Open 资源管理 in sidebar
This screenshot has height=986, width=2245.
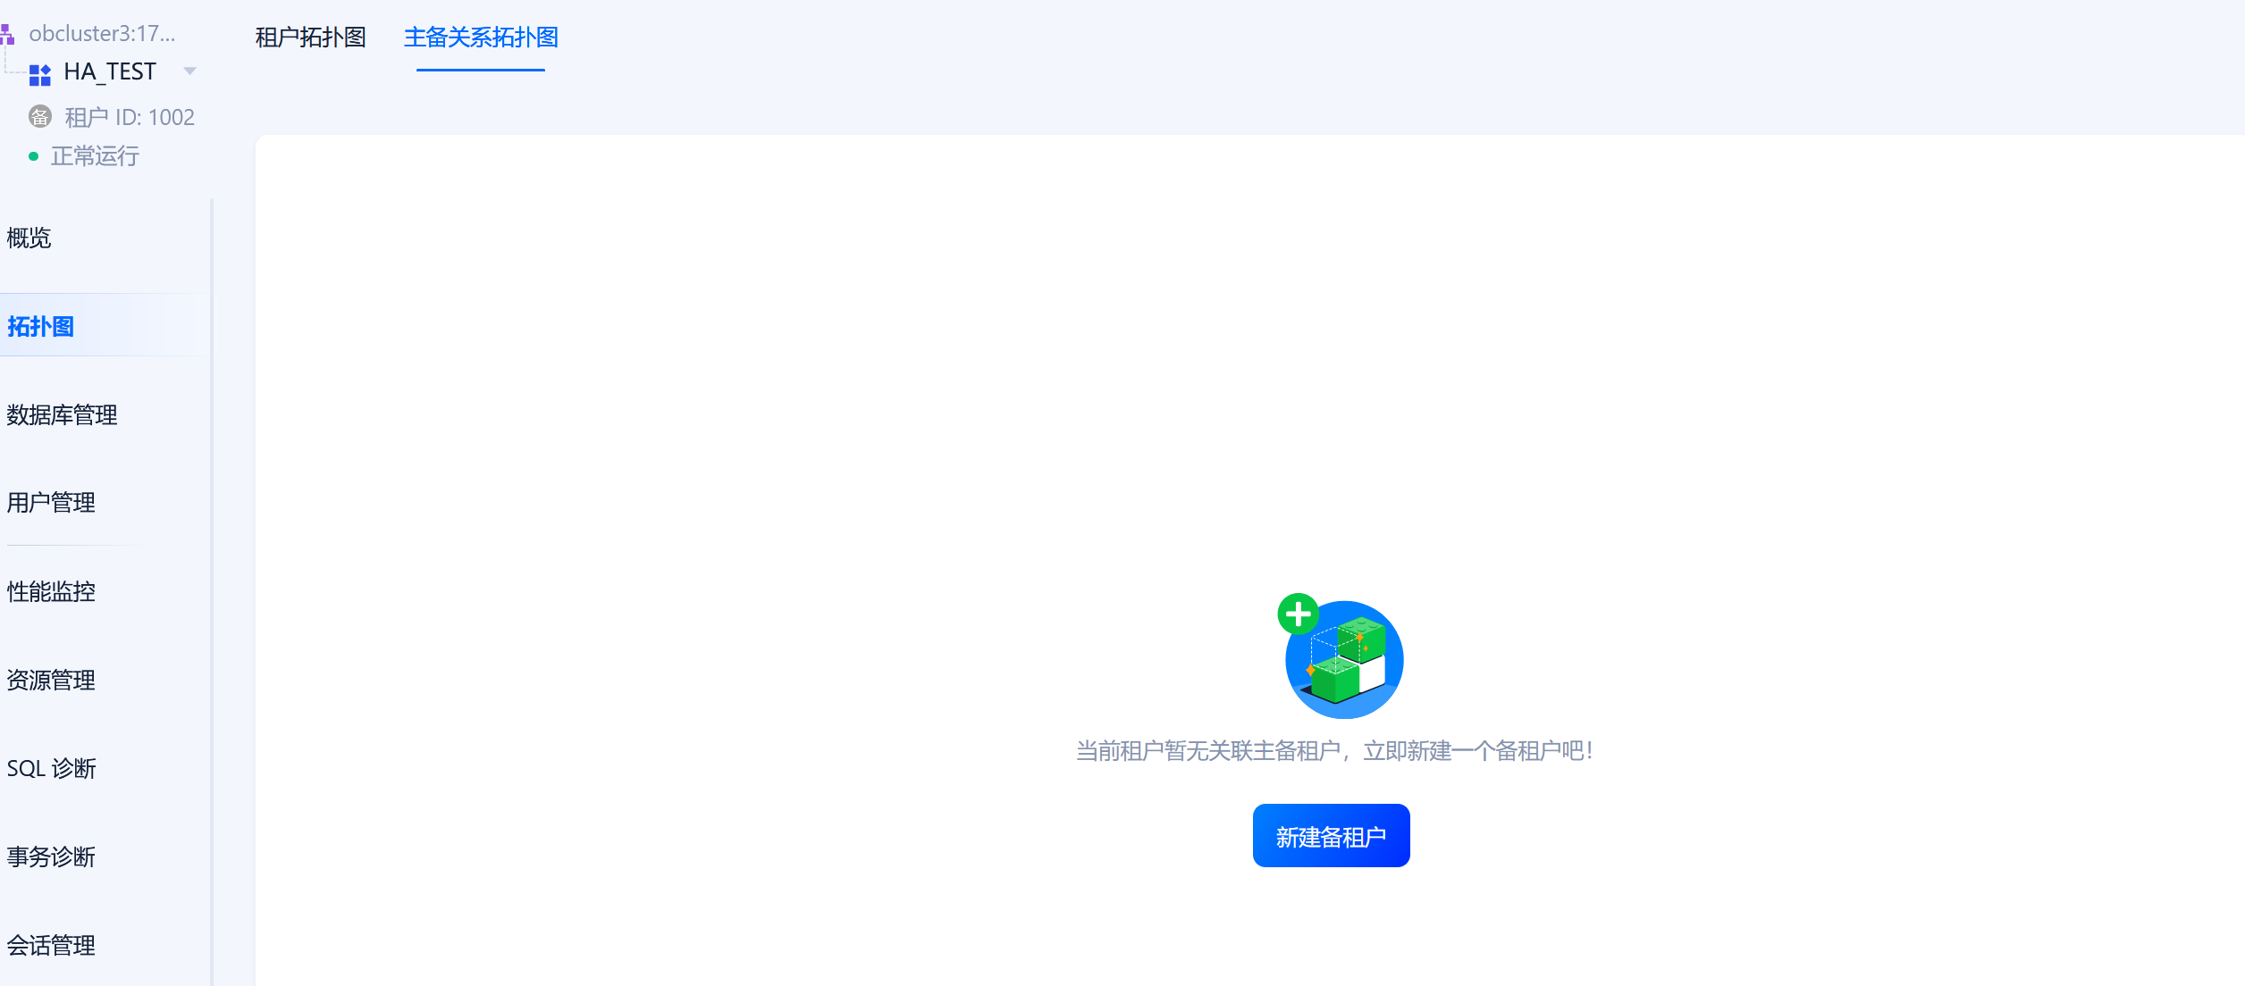51,680
